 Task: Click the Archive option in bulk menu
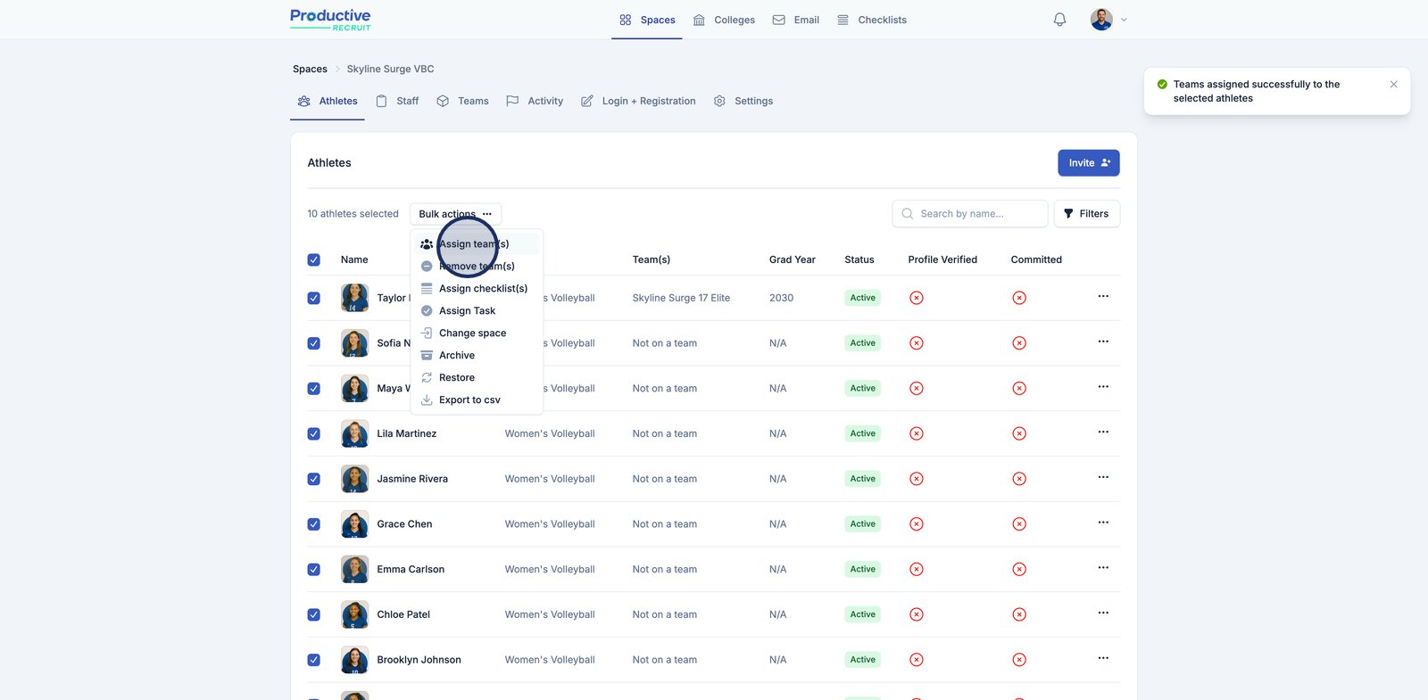click(x=456, y=355)
